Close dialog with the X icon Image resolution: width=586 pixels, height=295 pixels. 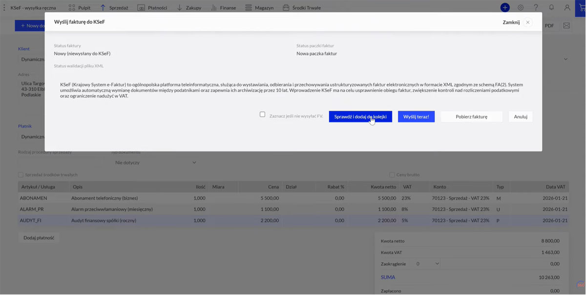pos(528,22)
